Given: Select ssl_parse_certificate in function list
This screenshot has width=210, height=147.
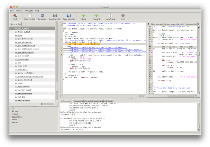Looking at the screenshot, I should (x=32, y=73).
